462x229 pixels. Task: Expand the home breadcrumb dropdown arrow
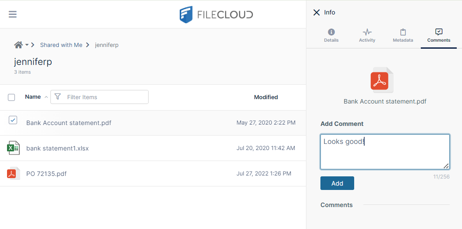point(27,45)
